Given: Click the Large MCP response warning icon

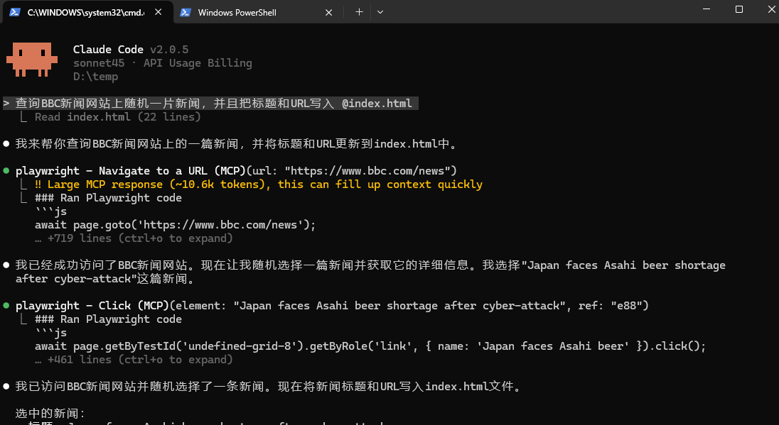Looking at the screenshot, I should click(x=38, y=184).
